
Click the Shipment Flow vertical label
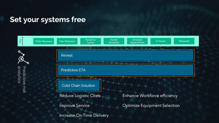(x=21, y=41)
